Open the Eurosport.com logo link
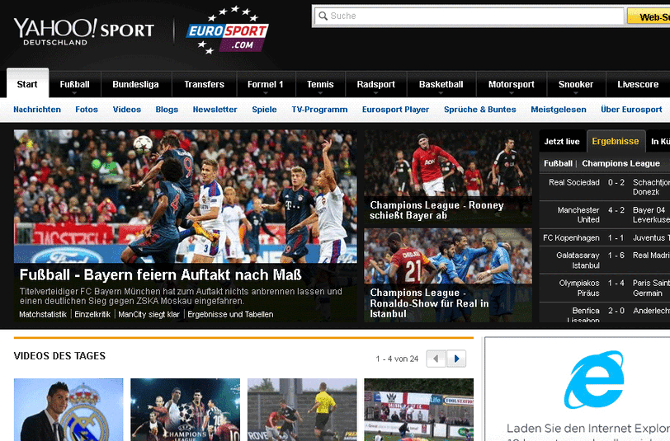Viewport: 670px width, 441px height. [x=227, y=30]
